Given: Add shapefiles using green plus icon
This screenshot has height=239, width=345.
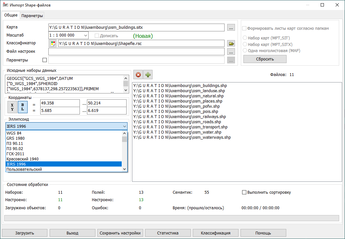Looking at the screenshot, I should click(x=148, y=74).
